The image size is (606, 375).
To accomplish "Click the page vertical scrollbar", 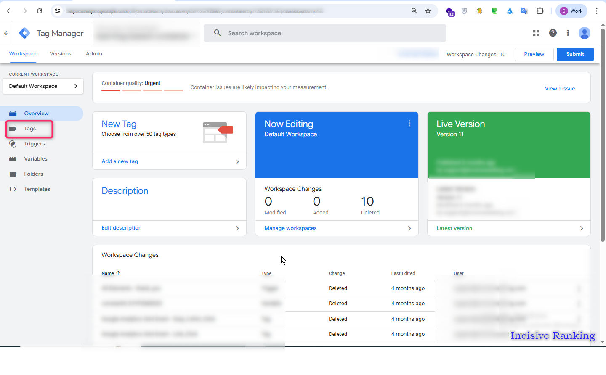I will click(x=603, y=135).
